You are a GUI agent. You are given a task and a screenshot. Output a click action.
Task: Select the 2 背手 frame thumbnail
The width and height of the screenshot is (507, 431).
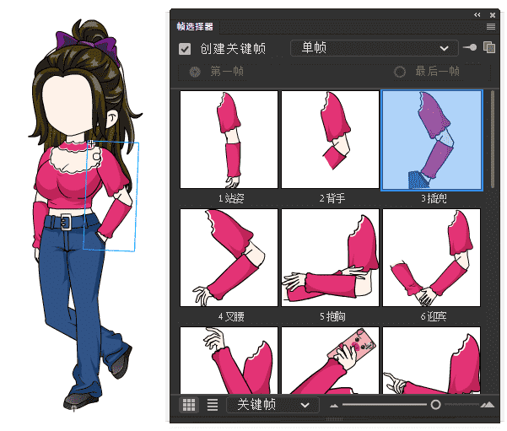click(330, 140)
